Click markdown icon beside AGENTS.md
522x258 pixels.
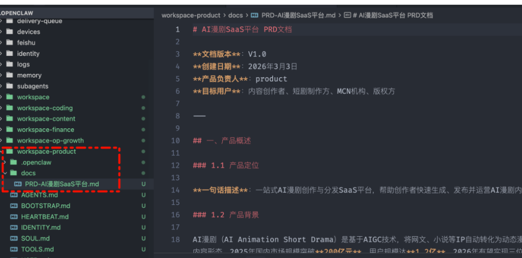point(14,195)
